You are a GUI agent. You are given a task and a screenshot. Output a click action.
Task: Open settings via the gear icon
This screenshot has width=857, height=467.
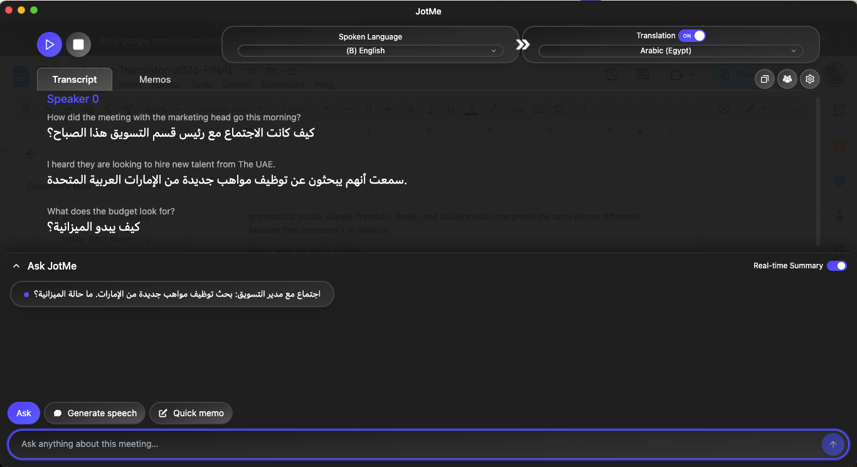point(809,79)
